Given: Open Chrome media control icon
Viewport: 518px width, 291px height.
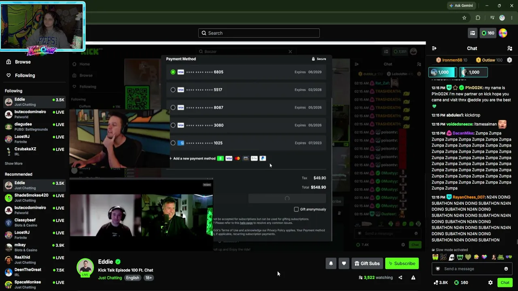Looking at the screenshot, I should coord(492,18).
